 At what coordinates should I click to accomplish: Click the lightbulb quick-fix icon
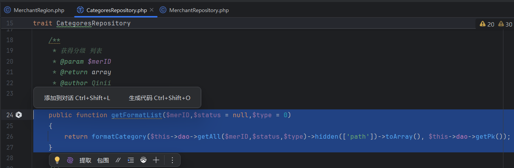point(57,160)
